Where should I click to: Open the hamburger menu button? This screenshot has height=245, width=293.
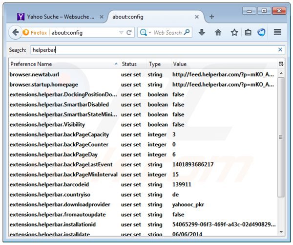coord(277,32)
